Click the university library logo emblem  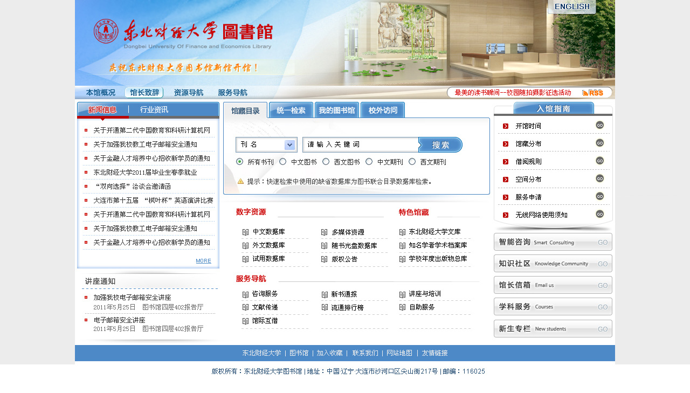coord(106,31)
